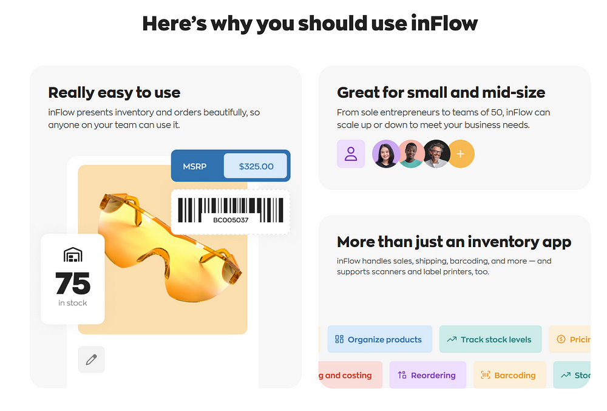Select the Track stock levels chip
The height and width of the screenshot is (411, 607).
(490, 339)
